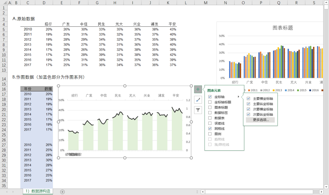This screenshot has width=329, height=195.
Task: Click the 30% cell in row 30
Action: point(49,160)
